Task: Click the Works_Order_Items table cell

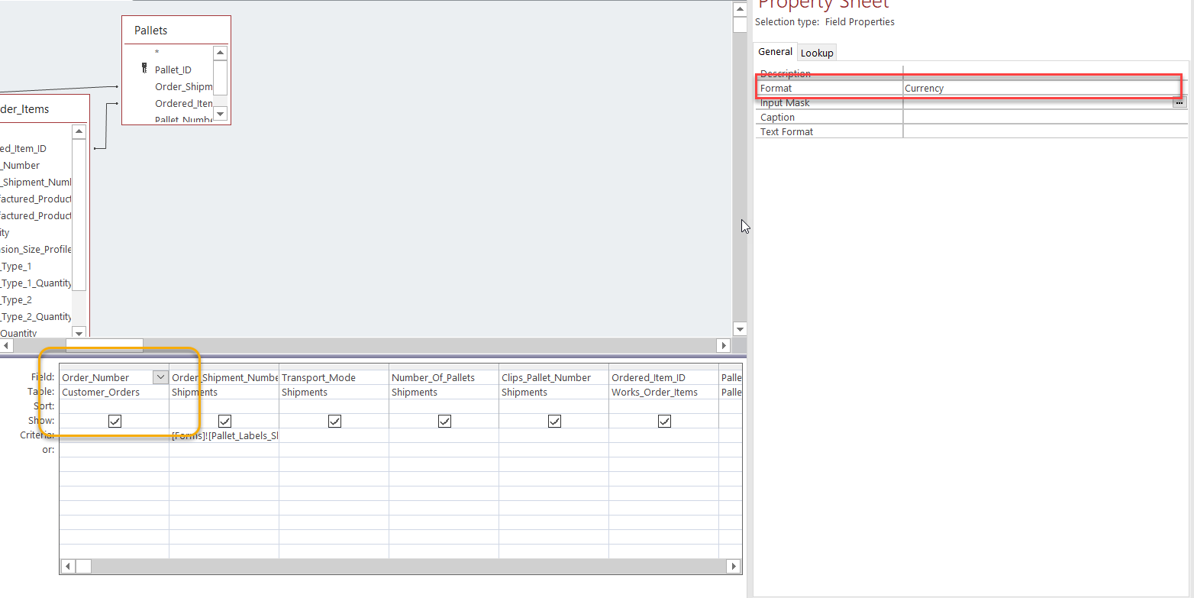Action: coord(664,392)
